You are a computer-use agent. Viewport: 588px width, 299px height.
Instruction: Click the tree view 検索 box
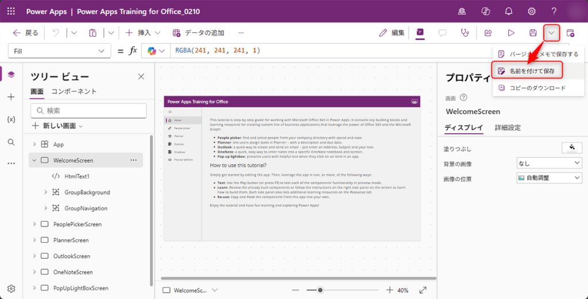pyautogui.click(x=88, y=111)
